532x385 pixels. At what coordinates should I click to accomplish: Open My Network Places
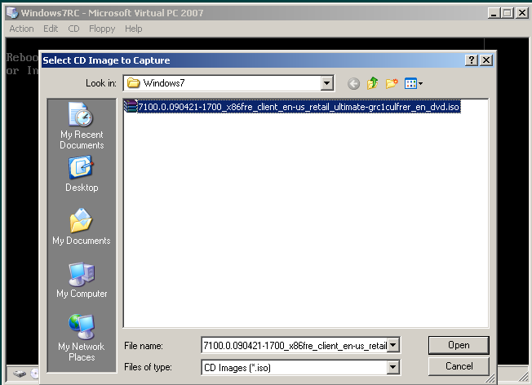pos(82,338)
